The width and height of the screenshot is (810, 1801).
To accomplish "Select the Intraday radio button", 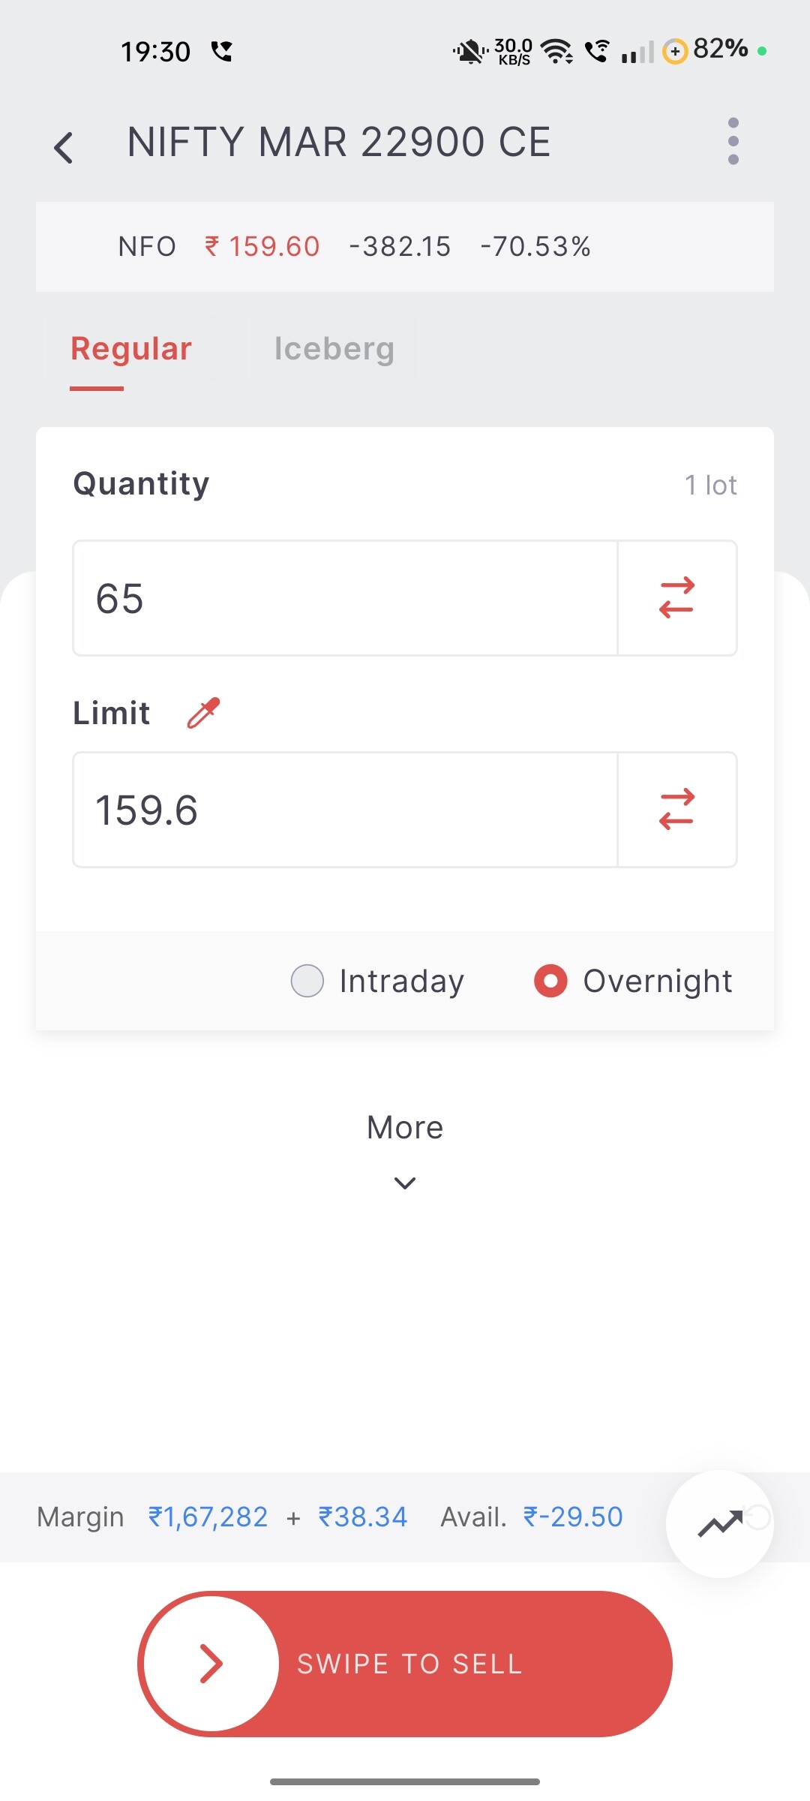I will (307, 981).
